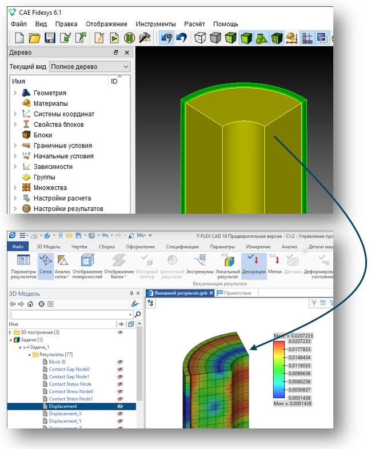Click the magnifier search icon in 3D Модель panel
375x449 pixels.
[138, 314]
